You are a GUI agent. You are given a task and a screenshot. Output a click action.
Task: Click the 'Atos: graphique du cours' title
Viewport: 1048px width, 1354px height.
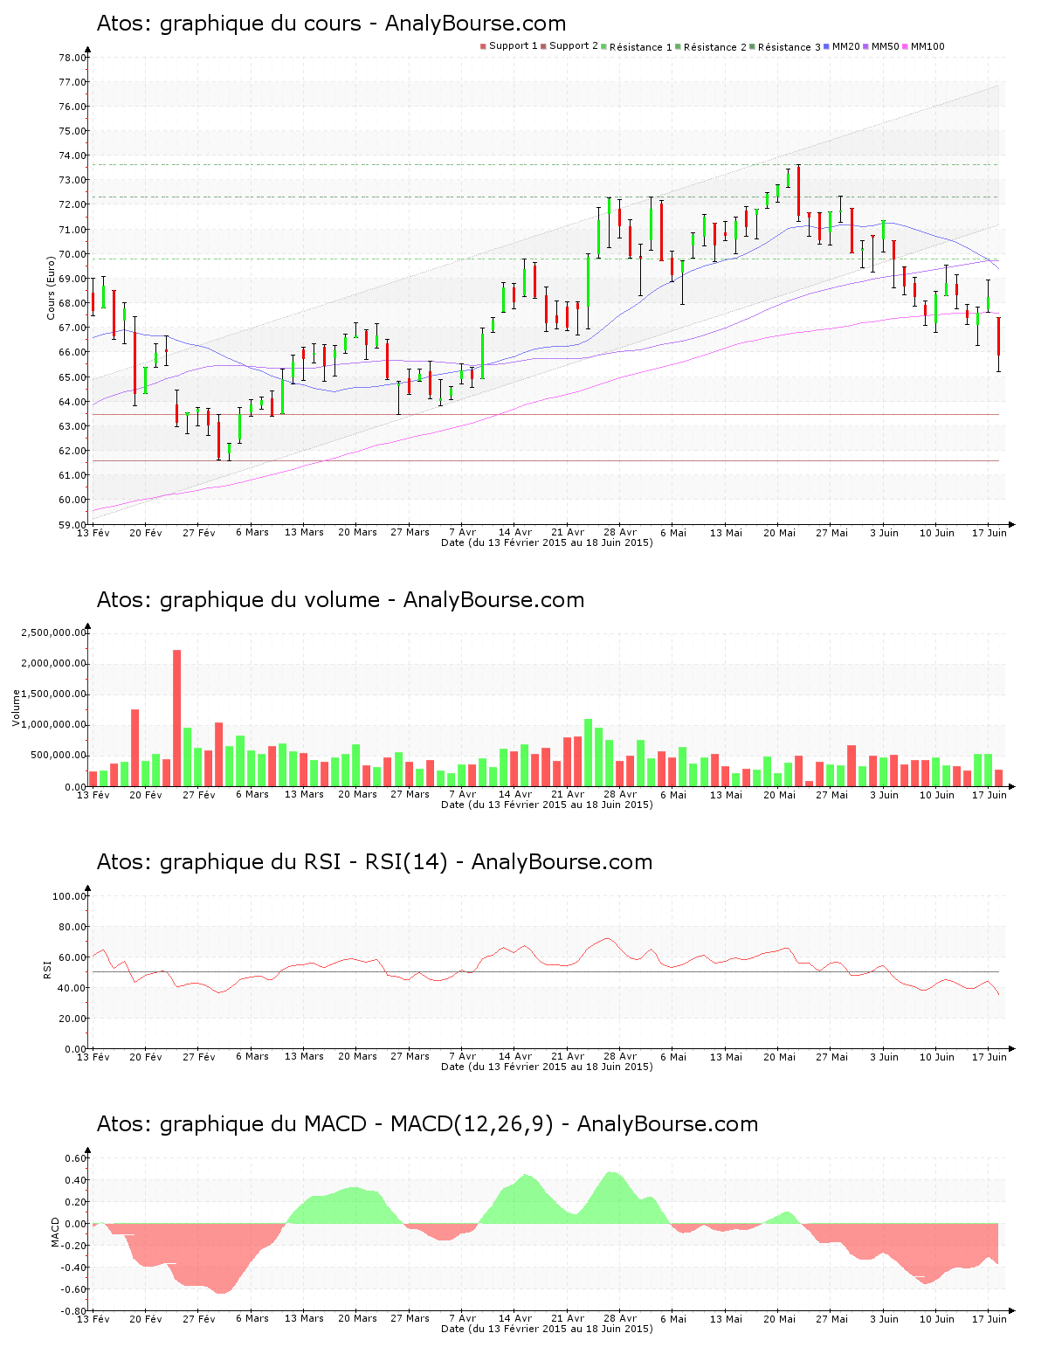click(331, 24)
